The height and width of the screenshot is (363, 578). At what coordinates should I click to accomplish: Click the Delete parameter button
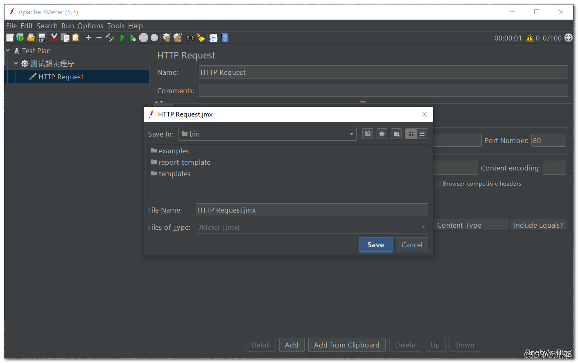point(405,345)
